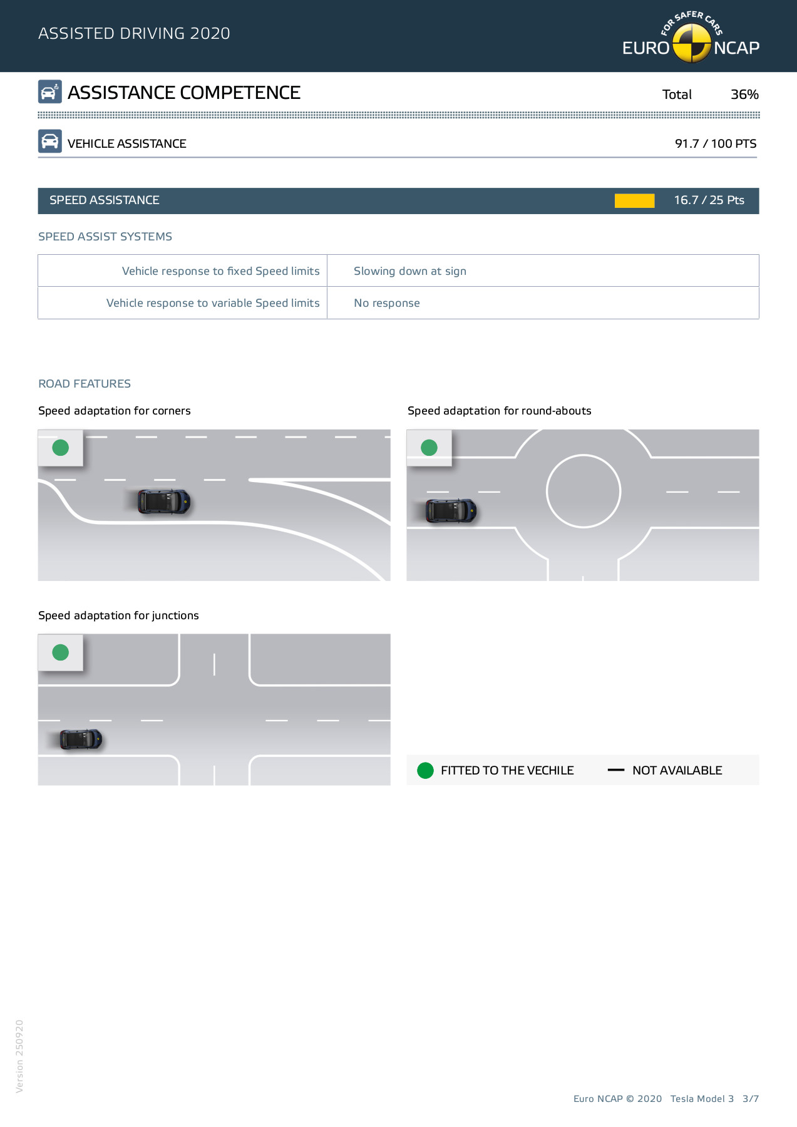Click the car in the round-abouts diagram
Screen dimensions: 797x1127
pyautogui.click(x=451, y=511)
